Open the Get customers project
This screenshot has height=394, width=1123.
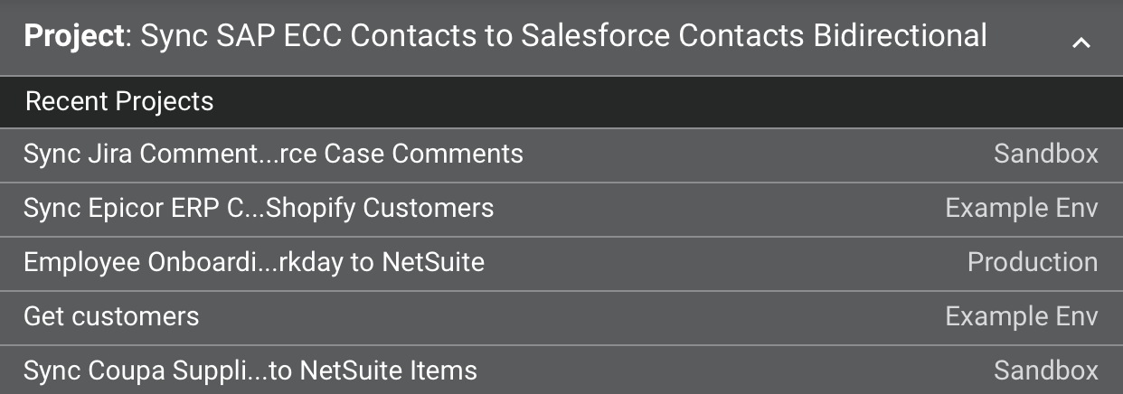coord(111,316)
